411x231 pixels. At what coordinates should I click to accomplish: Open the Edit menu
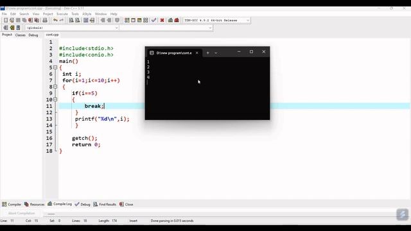tap(13, 14)
